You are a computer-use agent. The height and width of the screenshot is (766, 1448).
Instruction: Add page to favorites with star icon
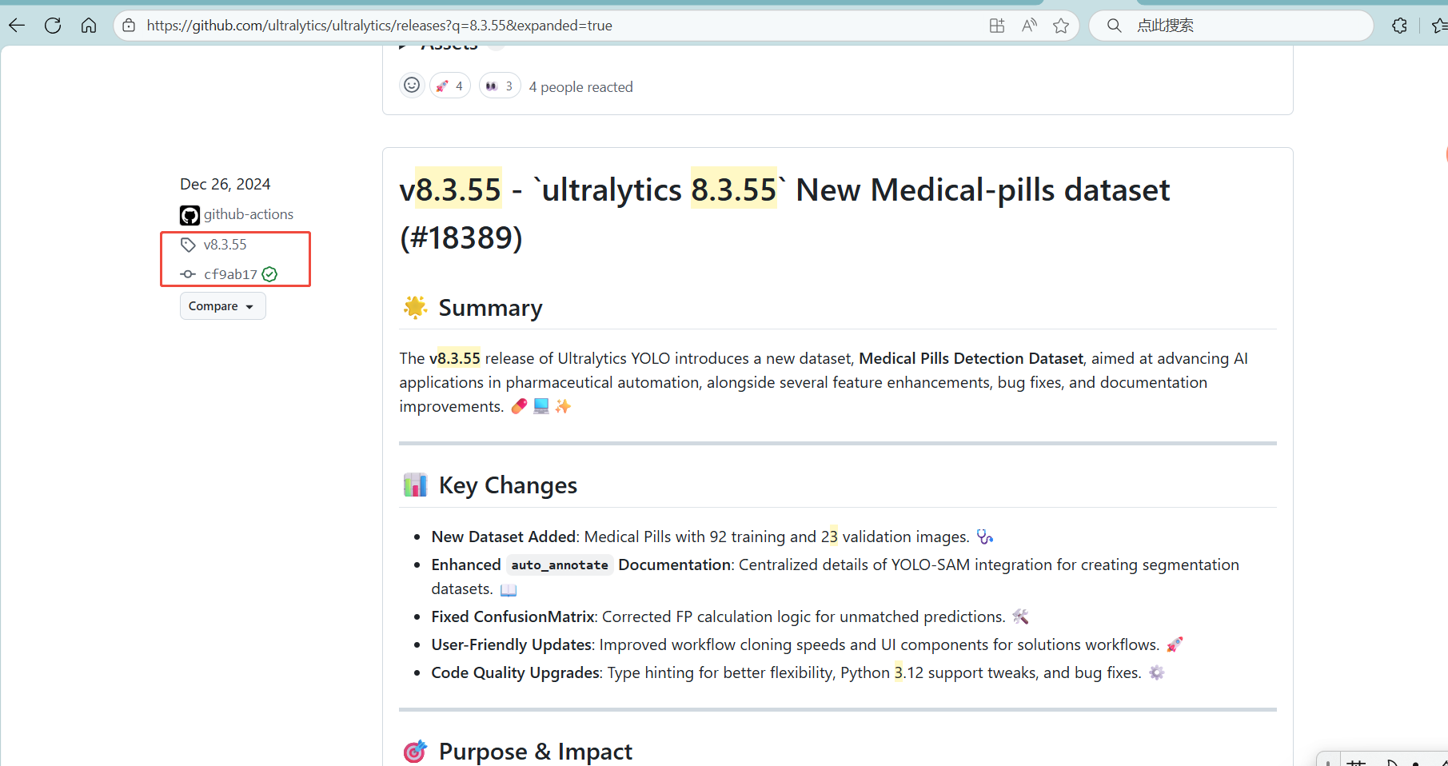point(1061,26)
